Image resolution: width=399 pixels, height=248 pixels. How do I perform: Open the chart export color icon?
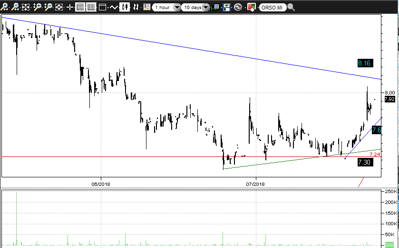(252, 8)
